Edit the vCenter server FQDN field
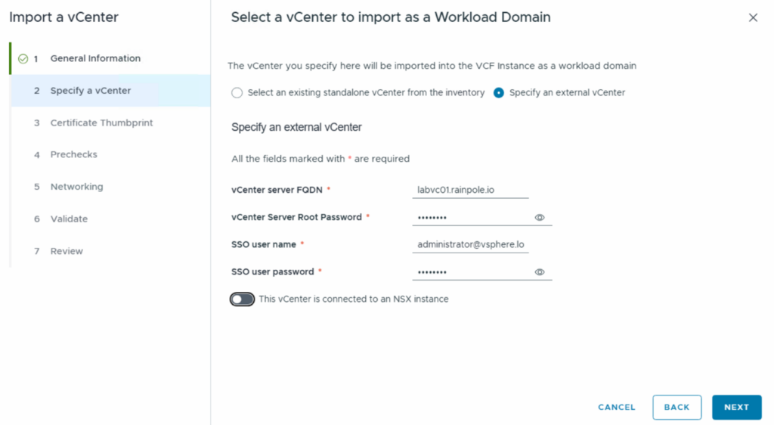This screenshot has height=425, width=774. point(470,190)
